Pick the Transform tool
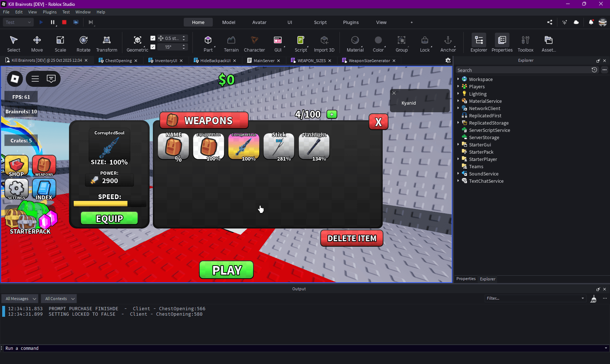 [107, 44]
